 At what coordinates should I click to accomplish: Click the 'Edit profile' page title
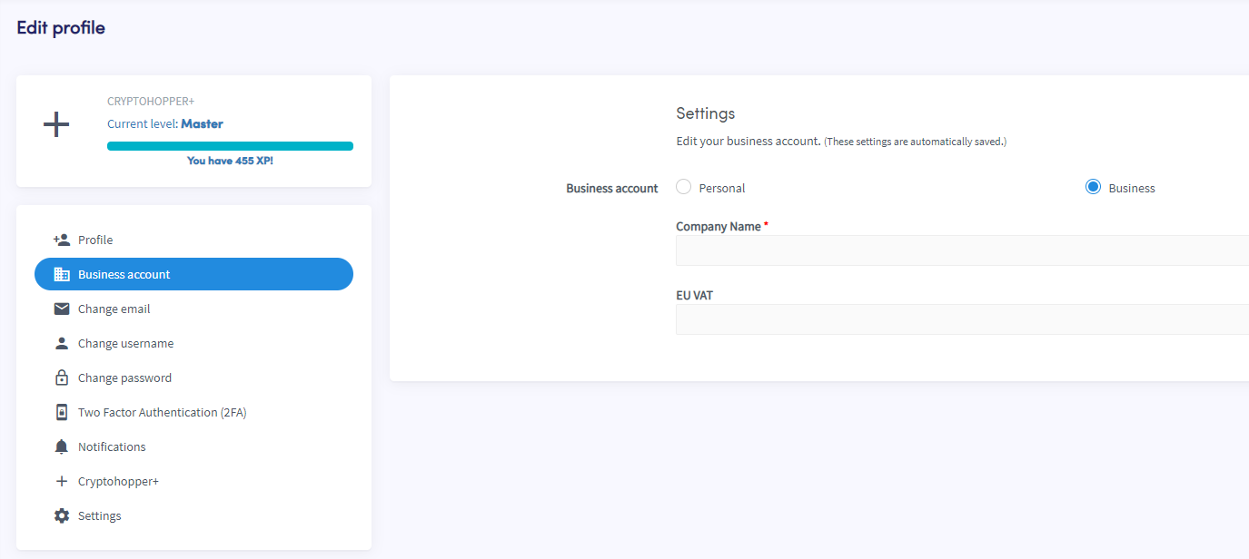61,28
